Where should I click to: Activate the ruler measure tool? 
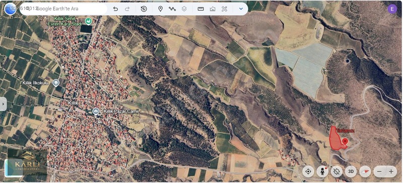(200, 9)
